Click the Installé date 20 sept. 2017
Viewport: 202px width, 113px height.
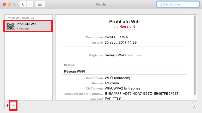121,42
